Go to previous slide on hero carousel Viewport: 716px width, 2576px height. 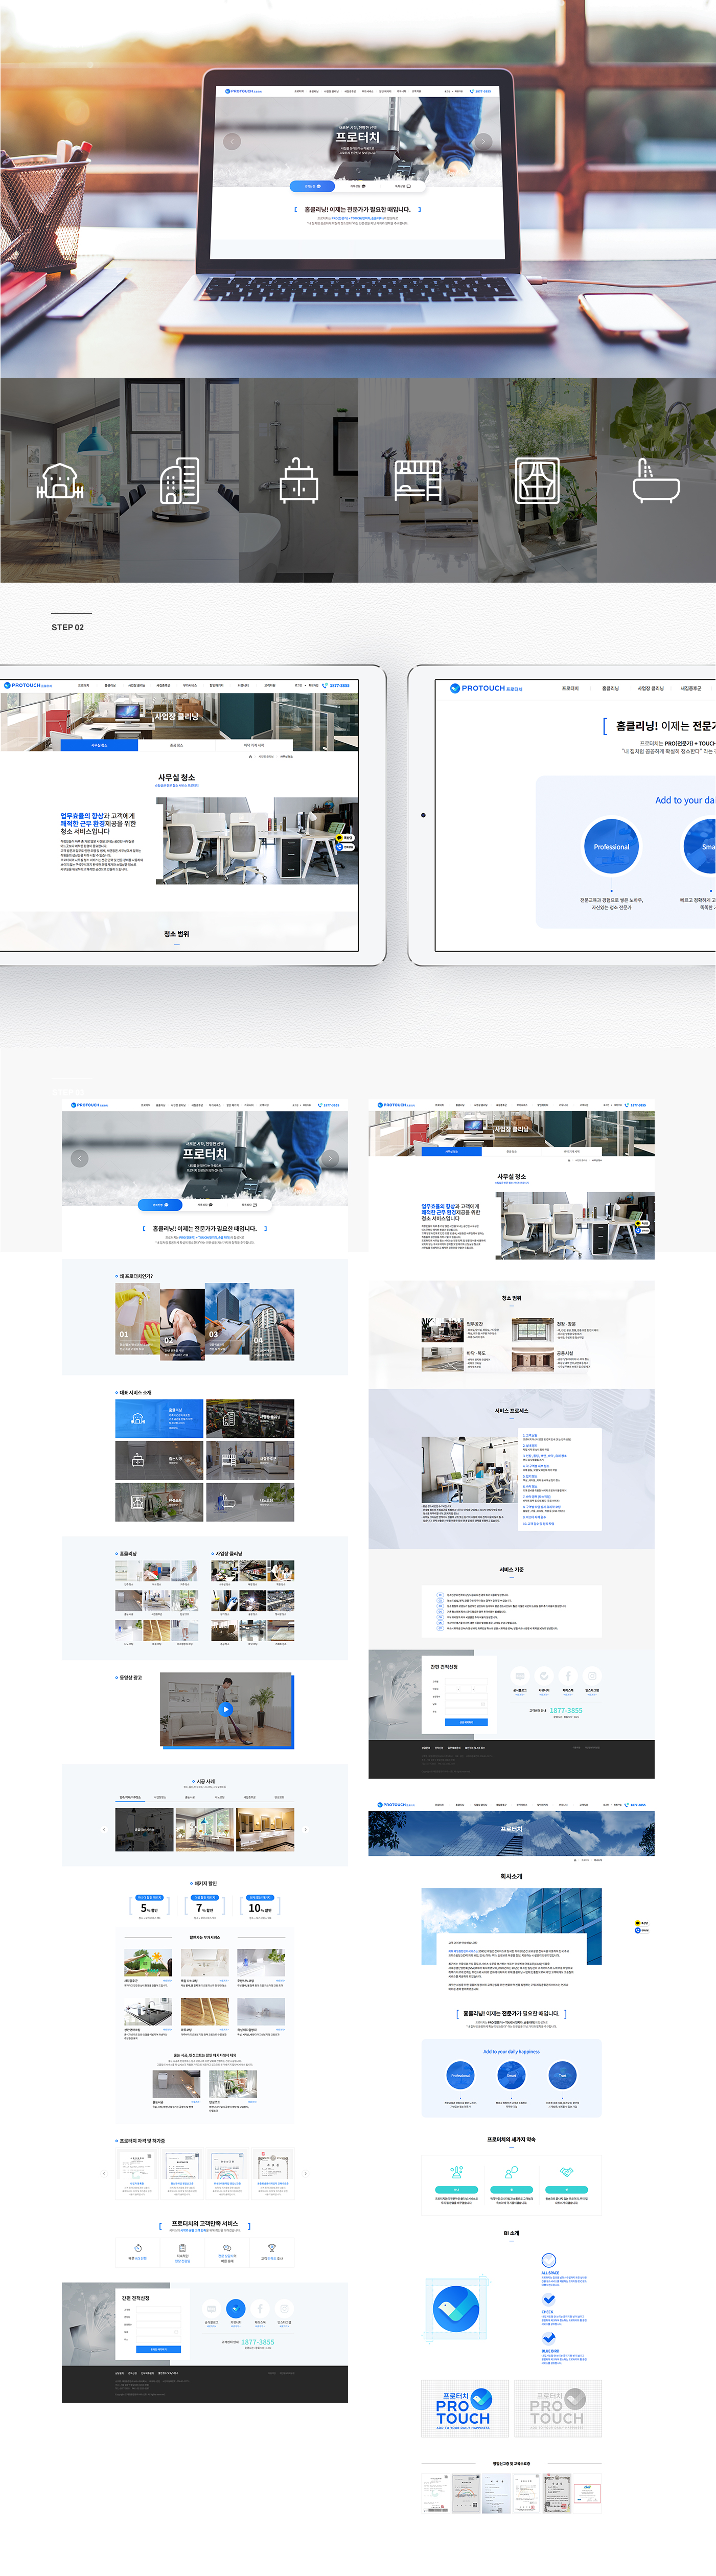80,1158
